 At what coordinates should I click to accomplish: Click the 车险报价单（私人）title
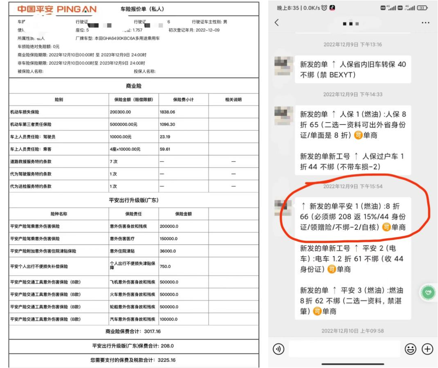click(x=142, y=9)
